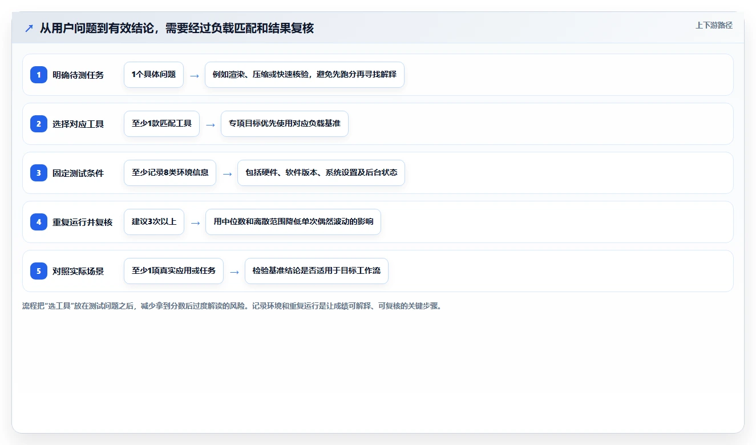Click the arrow after '至少1项真实应用或任务'

point(235,272)
